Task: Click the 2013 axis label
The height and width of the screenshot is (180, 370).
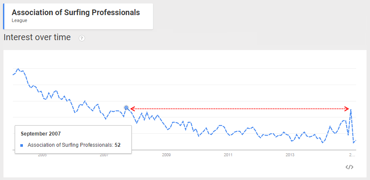Action: point(290,155)
